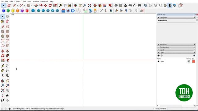The height and width of the screenshot is (111, 198).
Task: Switch to Front view house icon
Action: point(125,6)
